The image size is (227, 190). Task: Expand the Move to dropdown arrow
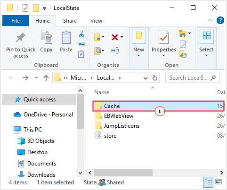click(103, 37)
